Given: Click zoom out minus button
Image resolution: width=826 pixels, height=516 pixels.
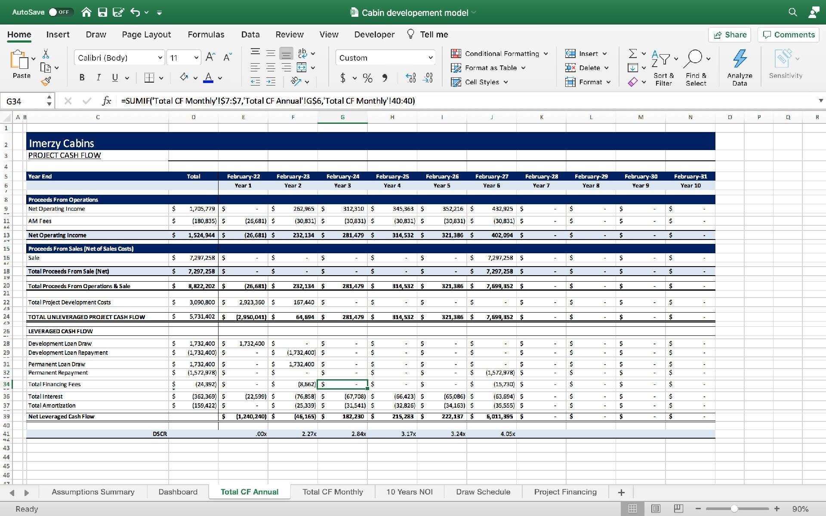Looking at the screenshot, I should click(x=698, y=509).
